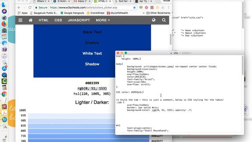Open QuickTime Player from the dock
Viewport: 252px width, 142px height.
(x=4, y=75)
